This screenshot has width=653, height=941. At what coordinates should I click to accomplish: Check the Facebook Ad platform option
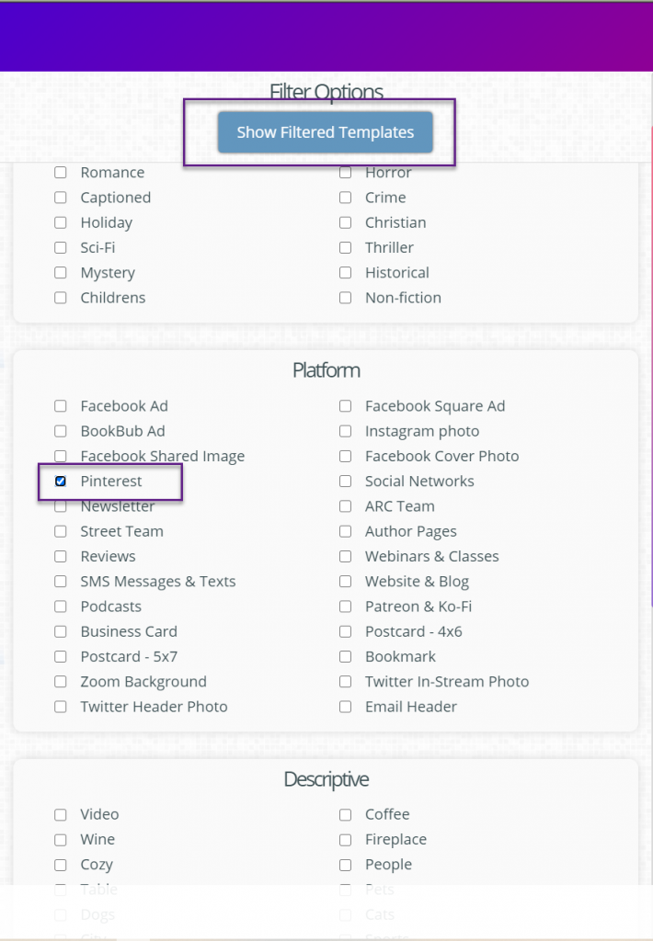point(60,405)
